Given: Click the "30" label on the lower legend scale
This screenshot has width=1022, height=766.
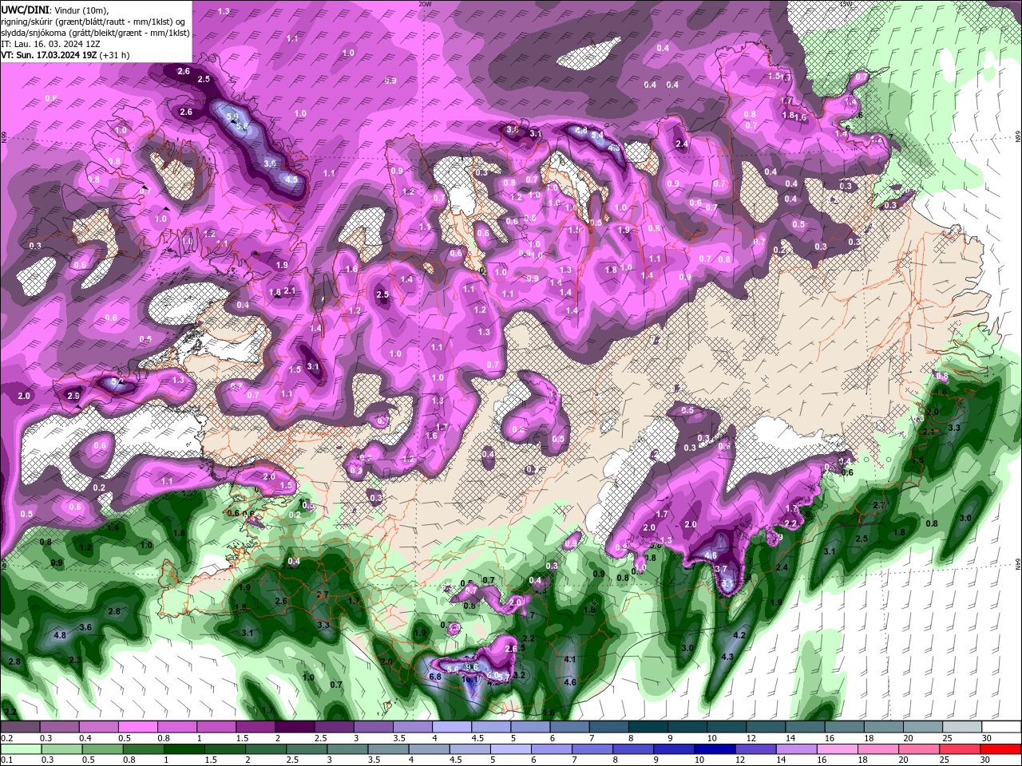Looking at the screenshot, I should point(987,760).
